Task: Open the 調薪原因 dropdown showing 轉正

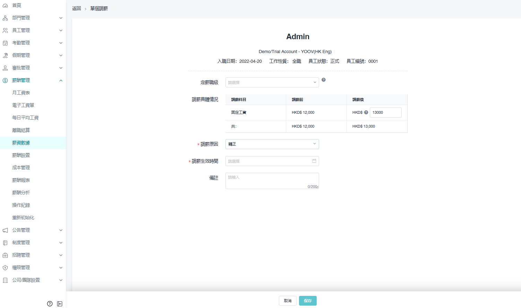Action: click(272, 144)
